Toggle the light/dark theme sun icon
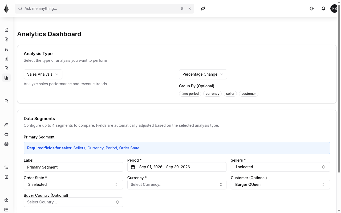The image size is (341, 213). [x=312, y=9]
